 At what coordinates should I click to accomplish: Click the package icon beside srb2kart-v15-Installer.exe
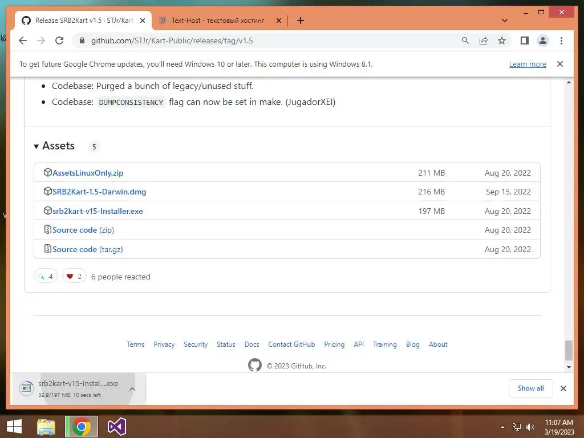tap(48, 210)
